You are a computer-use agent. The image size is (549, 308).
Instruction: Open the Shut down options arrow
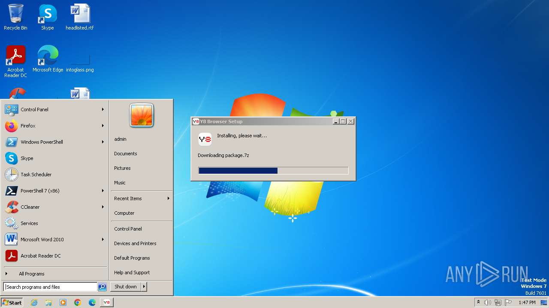(144, 287)
